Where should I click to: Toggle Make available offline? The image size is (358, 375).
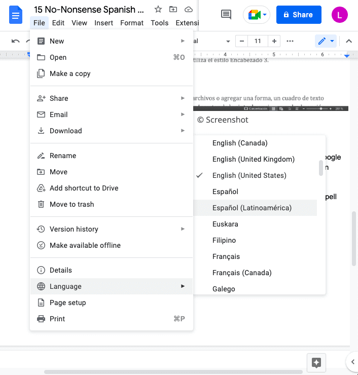point(112,245)
